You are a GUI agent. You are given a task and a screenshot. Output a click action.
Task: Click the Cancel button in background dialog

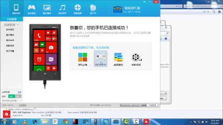tap(163, 98)
